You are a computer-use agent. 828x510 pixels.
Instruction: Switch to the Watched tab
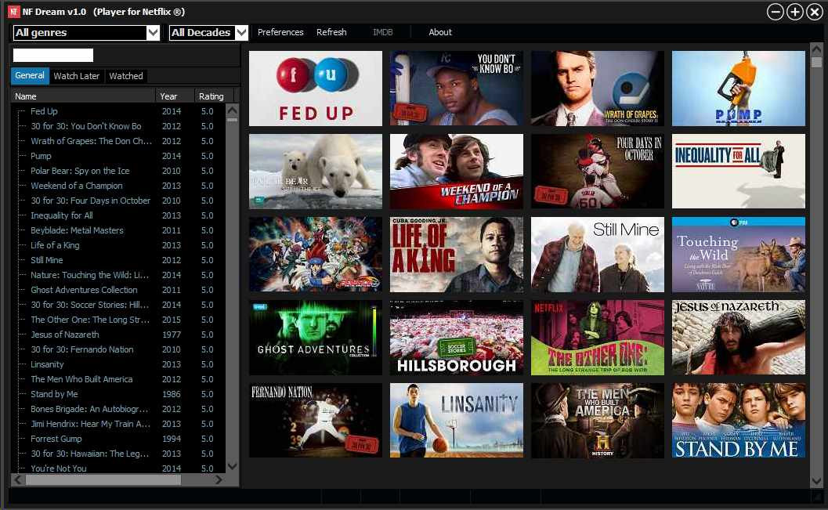[x=125, y=76]
